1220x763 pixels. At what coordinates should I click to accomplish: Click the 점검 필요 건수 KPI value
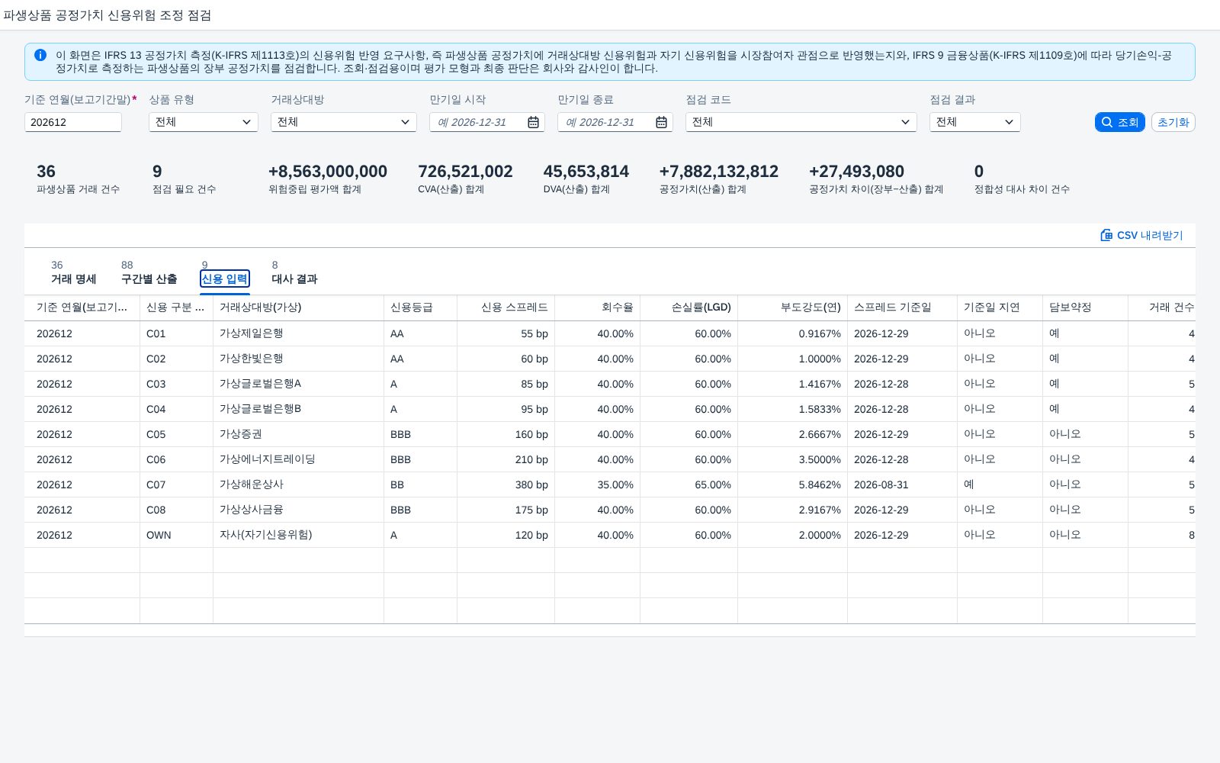(x=157, y=172)
